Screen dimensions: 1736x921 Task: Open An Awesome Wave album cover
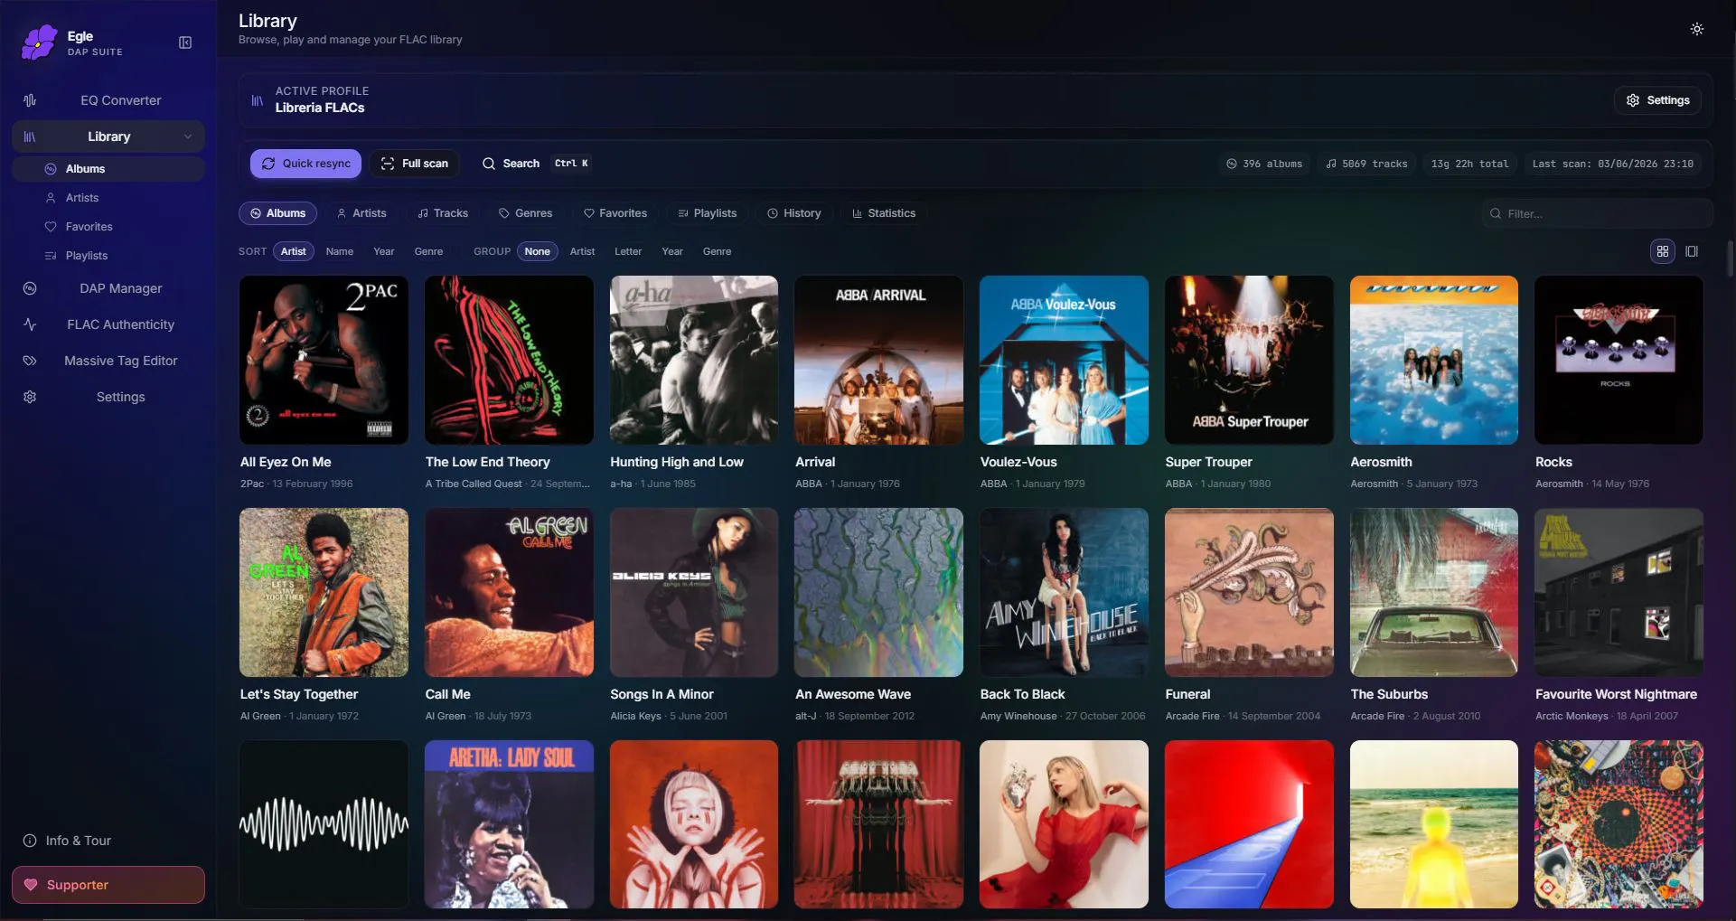tap(878, 592)
